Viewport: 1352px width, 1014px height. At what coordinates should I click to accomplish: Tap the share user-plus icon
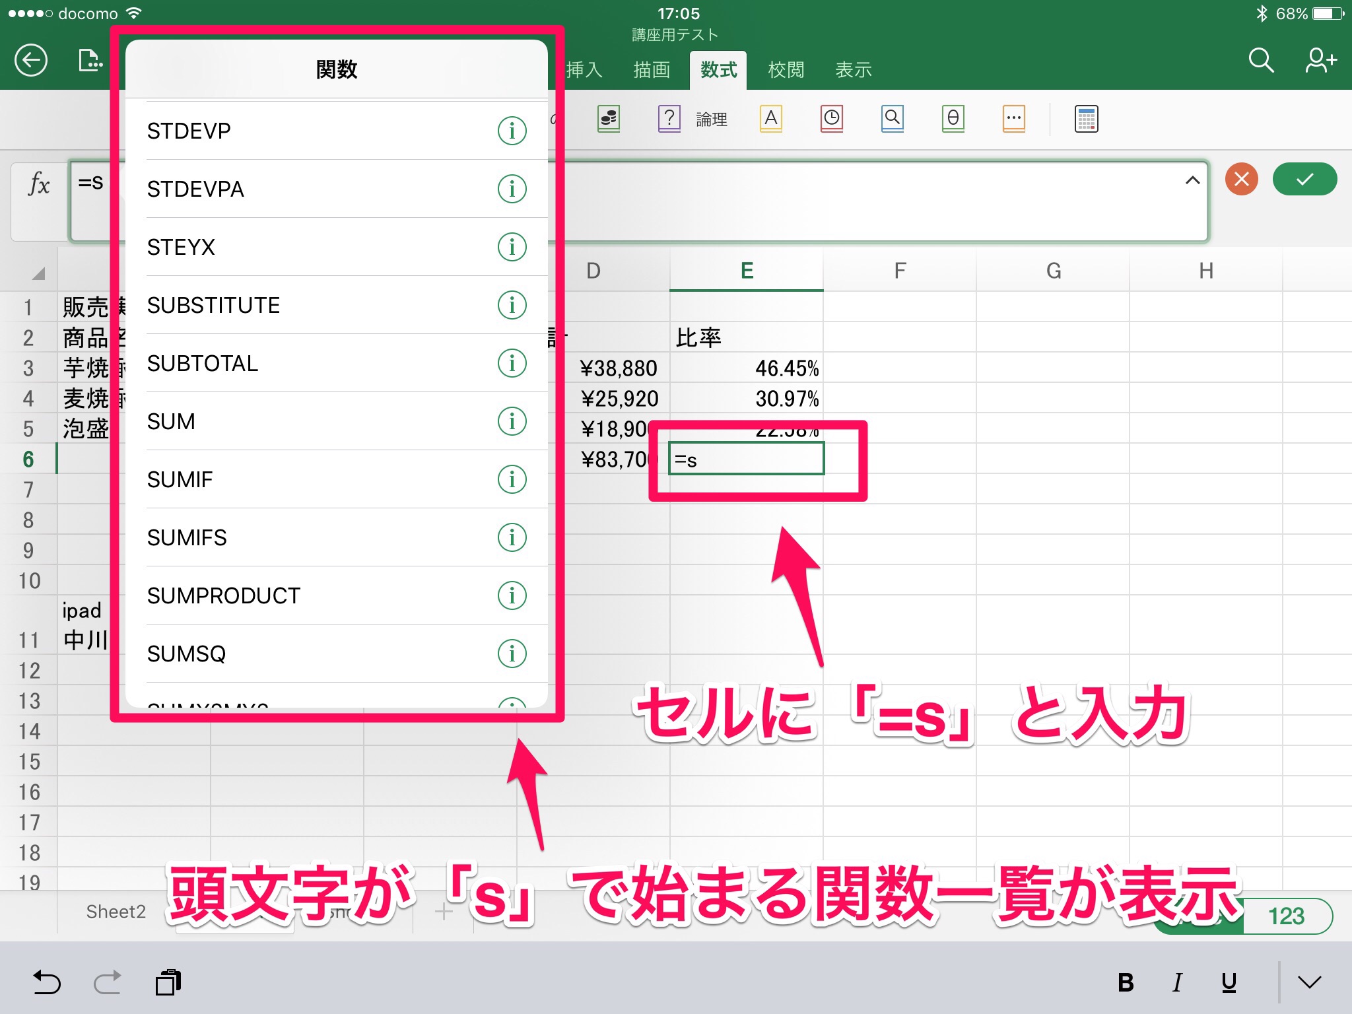click(1320, 61)
